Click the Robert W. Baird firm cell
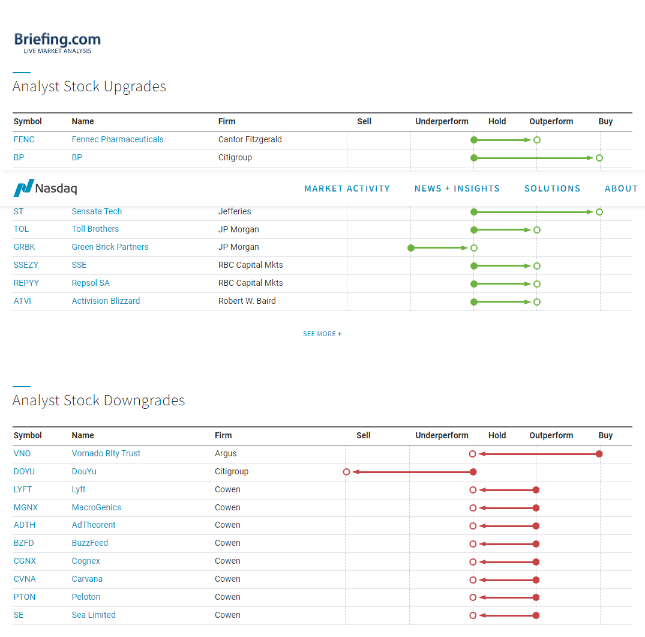 [x=247, y=301]
